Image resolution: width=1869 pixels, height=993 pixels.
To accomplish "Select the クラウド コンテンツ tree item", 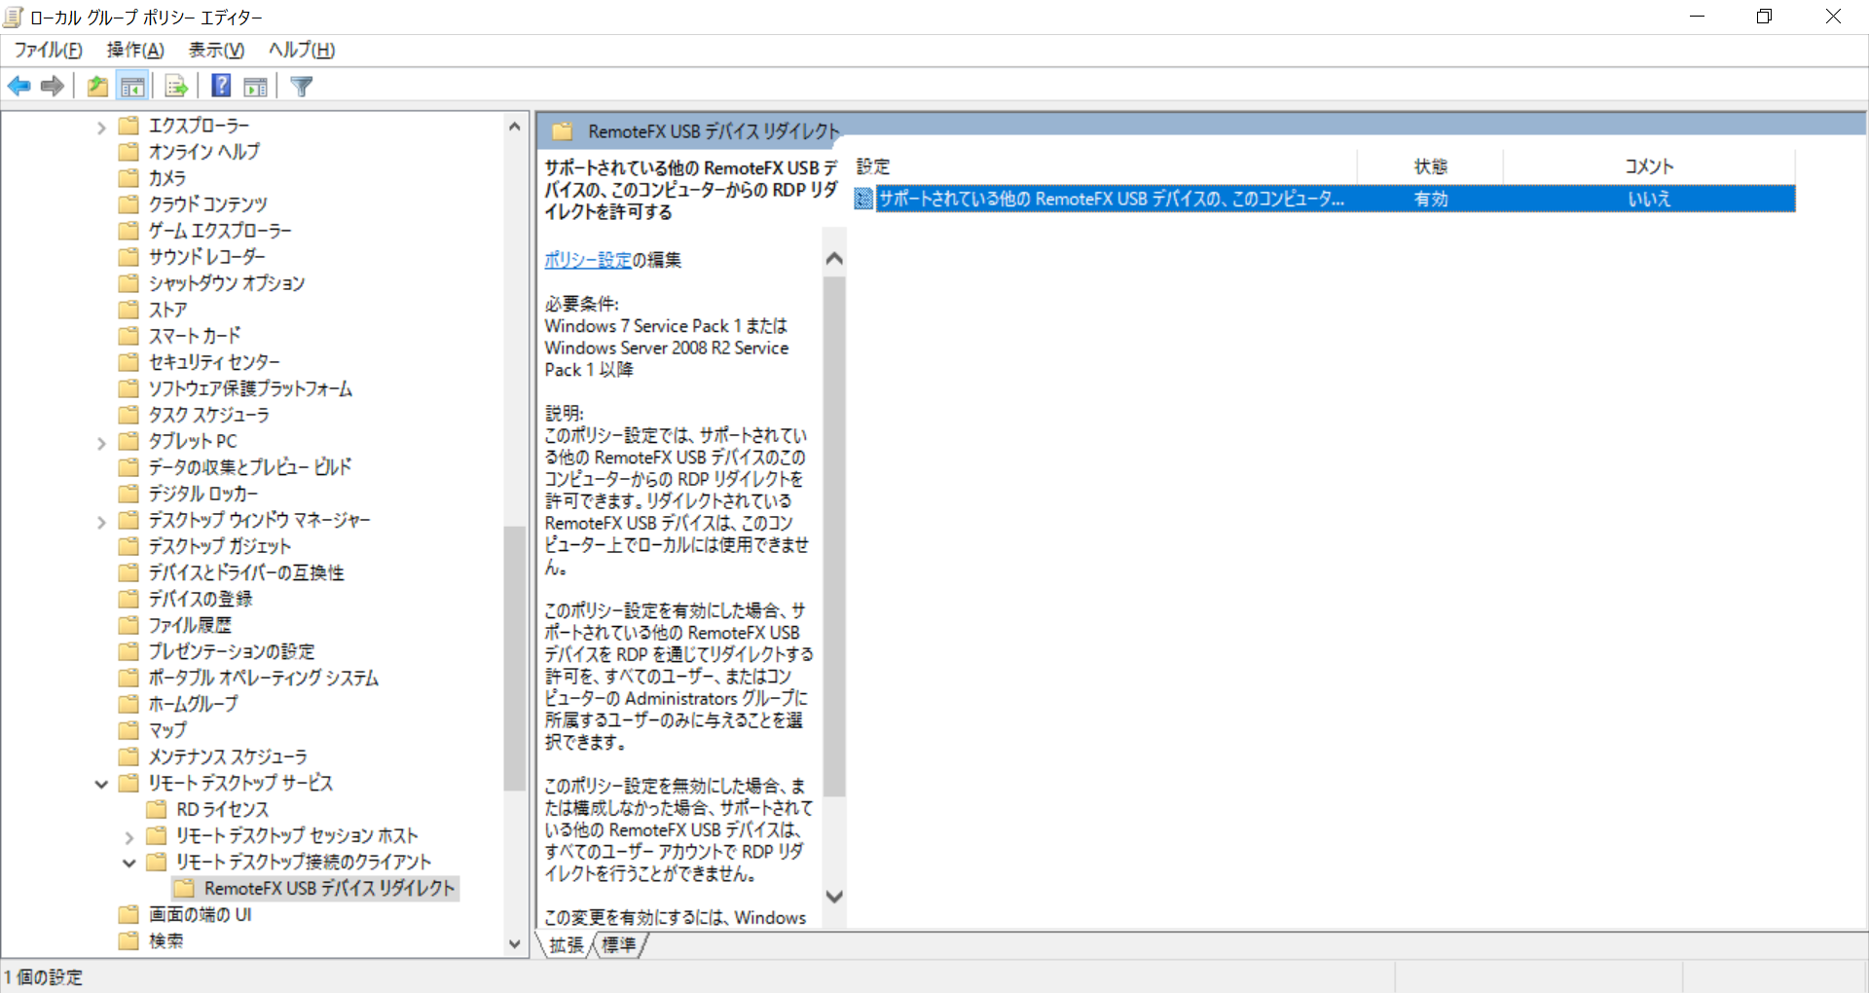I will coord(207,204).
